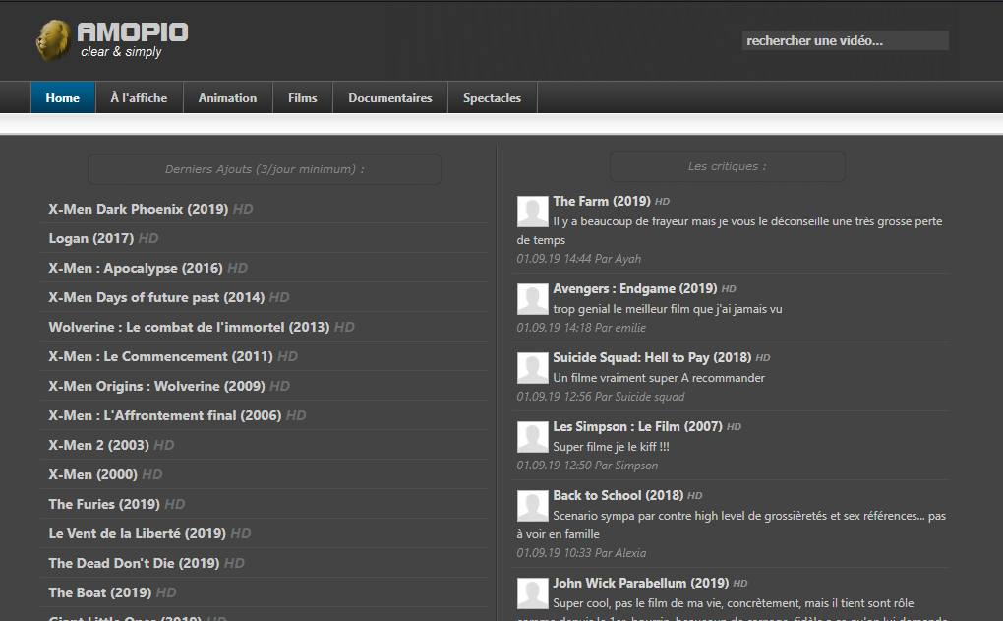The width and height of the screenshot is (1003, 621).
Task: Open X-Men Dark Phoenix (2019) link
Action: [139, 209]
